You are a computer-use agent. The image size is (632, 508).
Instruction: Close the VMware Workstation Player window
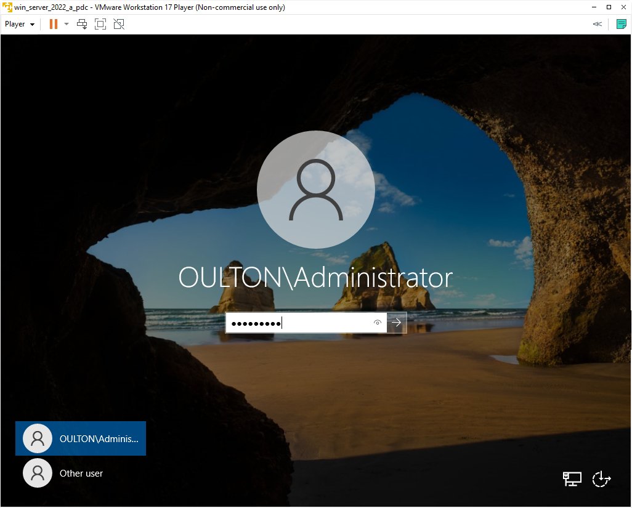tap(623, 7)
